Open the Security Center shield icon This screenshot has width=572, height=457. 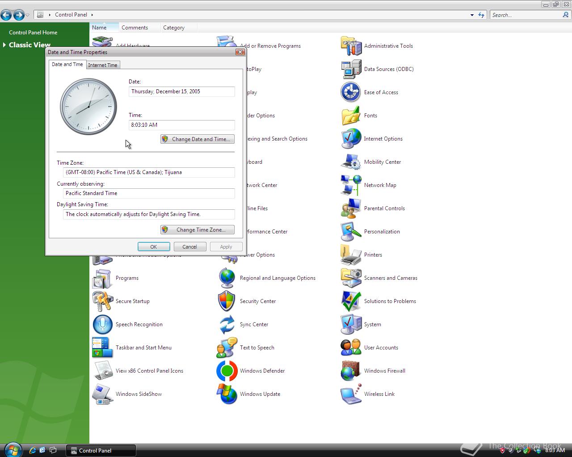[227, 301]
